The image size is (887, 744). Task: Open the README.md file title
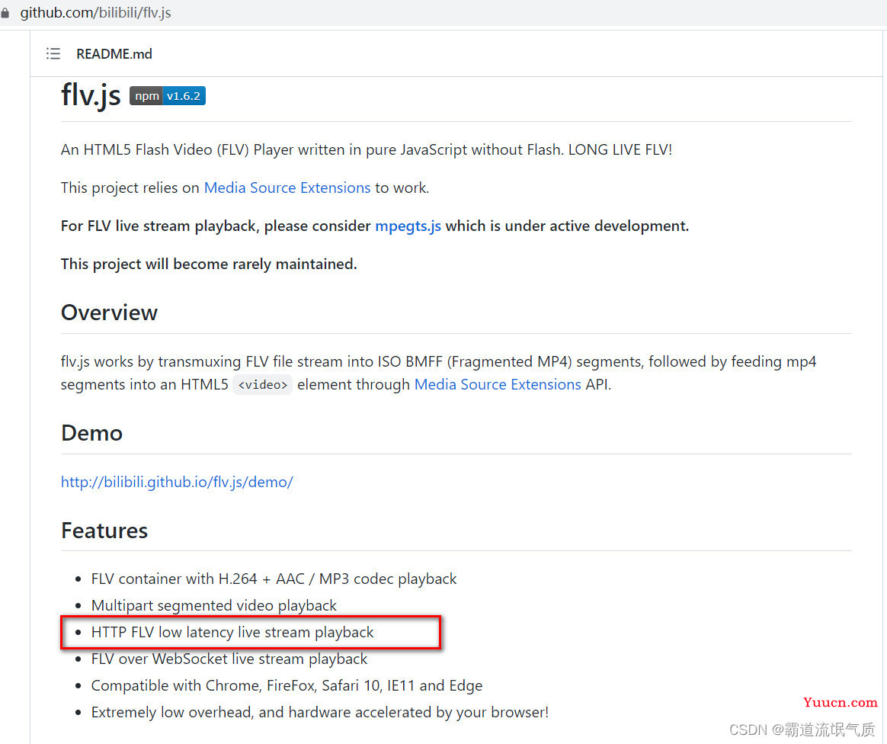coord(114,54)
